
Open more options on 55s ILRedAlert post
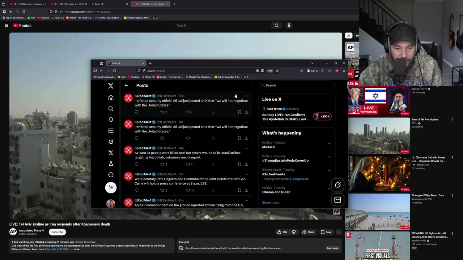246,96
